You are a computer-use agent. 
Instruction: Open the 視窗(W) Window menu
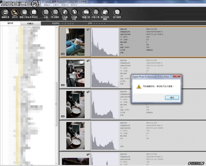(x=65, y=5)
